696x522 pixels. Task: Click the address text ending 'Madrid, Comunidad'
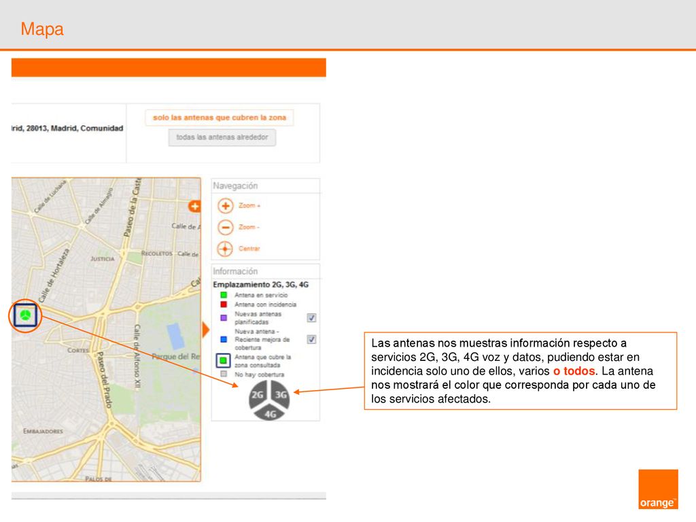coord(67,128)
